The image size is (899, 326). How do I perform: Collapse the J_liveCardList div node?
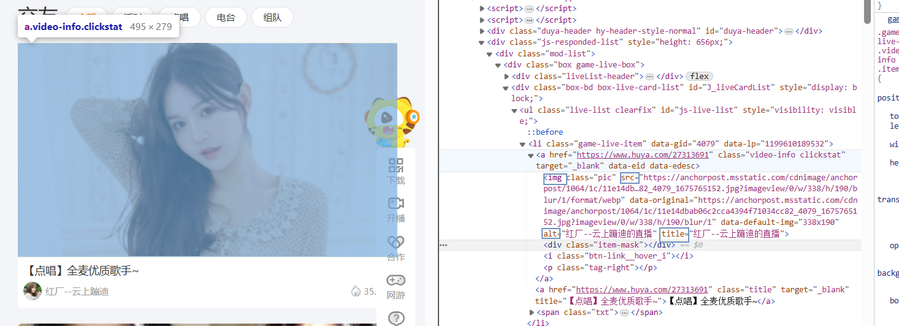(x=507, y=88)
